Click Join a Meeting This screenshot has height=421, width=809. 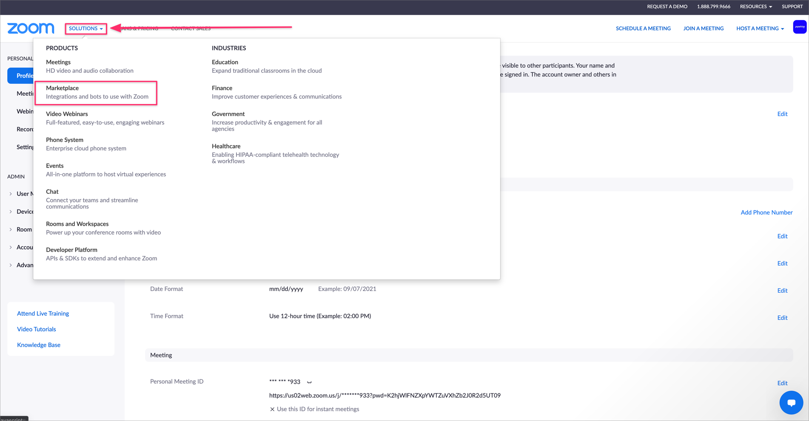(x=703, y=28)
